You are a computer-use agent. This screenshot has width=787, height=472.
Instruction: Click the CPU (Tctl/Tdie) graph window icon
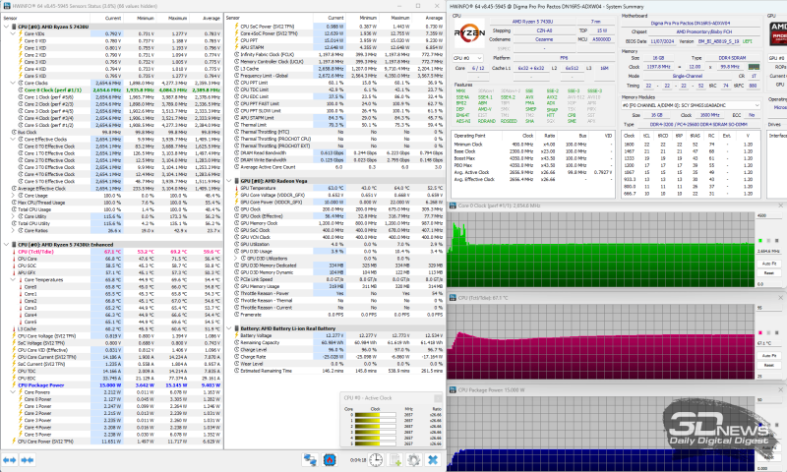[x=453, y=298]
